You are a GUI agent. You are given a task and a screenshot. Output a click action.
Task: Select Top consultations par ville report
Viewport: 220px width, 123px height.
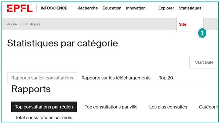tap(111, 107)
